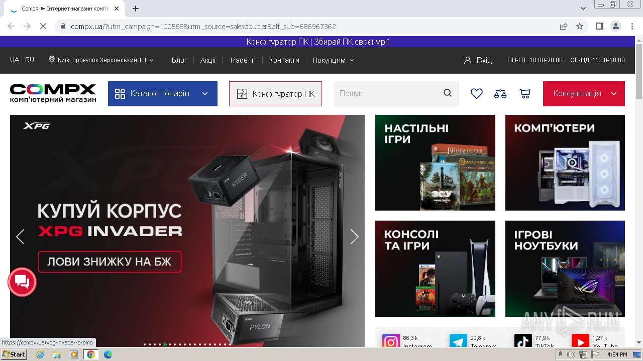643x361 pixels.
Task: Open the Каталог товарів dropdown
Action: 163,94
